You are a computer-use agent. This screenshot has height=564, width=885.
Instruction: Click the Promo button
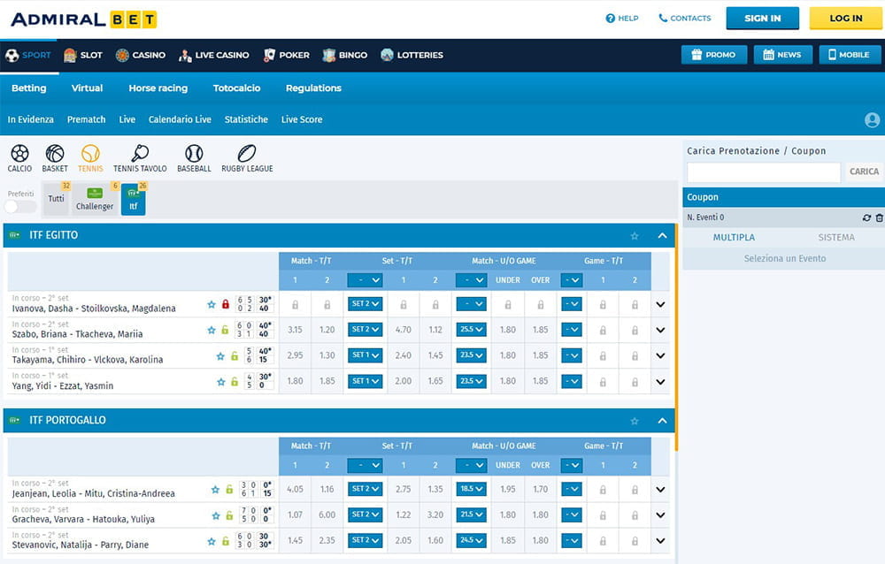click(712, 55)
